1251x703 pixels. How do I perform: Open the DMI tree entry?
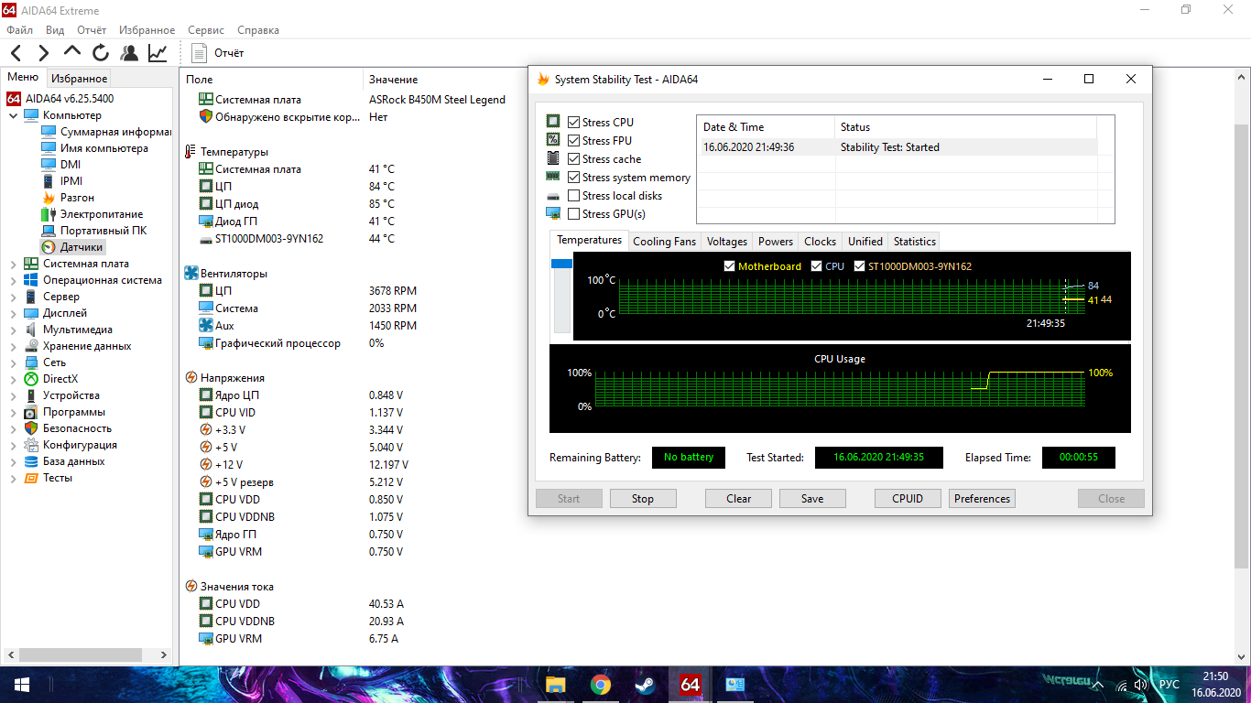point(61,165)
